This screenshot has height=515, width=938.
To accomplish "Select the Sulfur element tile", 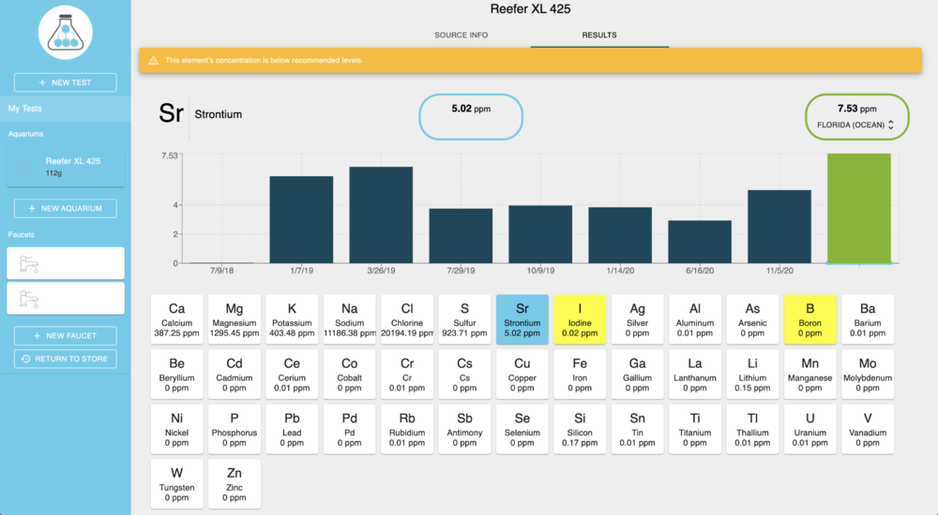I will click(464, 319).
